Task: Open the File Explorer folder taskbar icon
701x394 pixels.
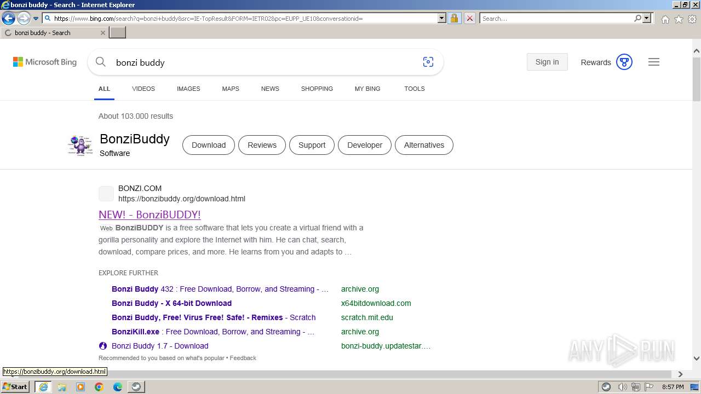Action: coord(62,387)
